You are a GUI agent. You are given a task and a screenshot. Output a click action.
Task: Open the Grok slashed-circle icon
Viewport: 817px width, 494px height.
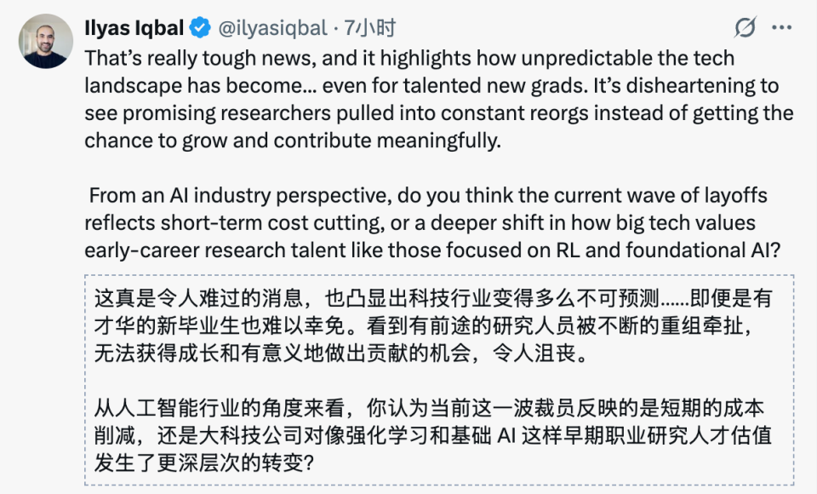pyautogui.click(x=745, y=28)
